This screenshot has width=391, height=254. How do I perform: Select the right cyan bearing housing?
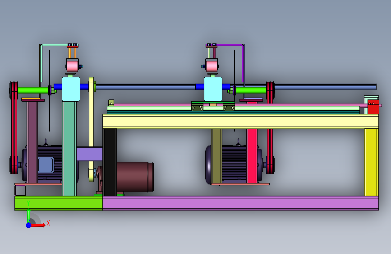point(213,89)
